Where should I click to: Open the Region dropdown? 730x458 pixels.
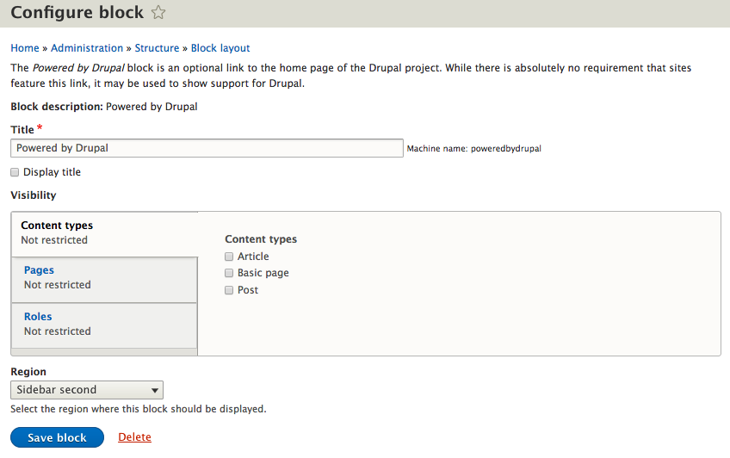click(87, 390)
